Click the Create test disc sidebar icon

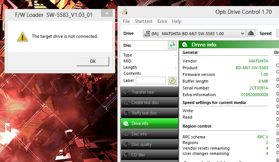tap(126, 103)
